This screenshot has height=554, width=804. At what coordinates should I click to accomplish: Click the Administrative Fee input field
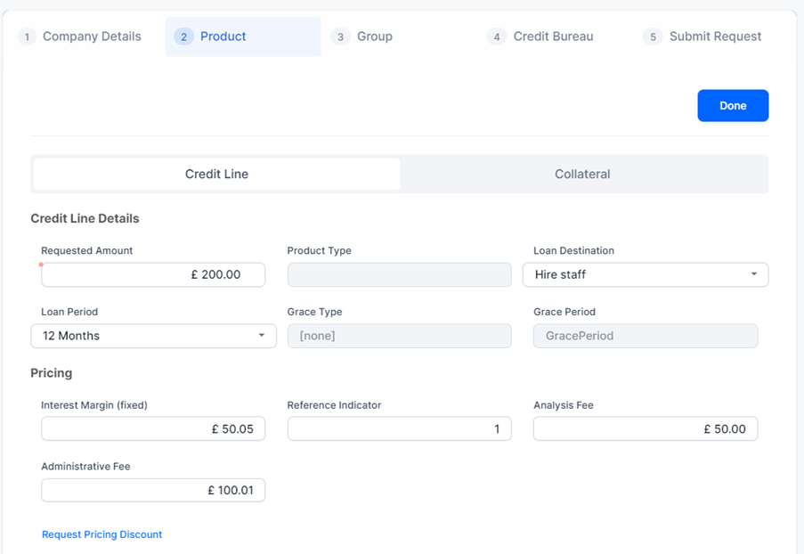point(153,490)
